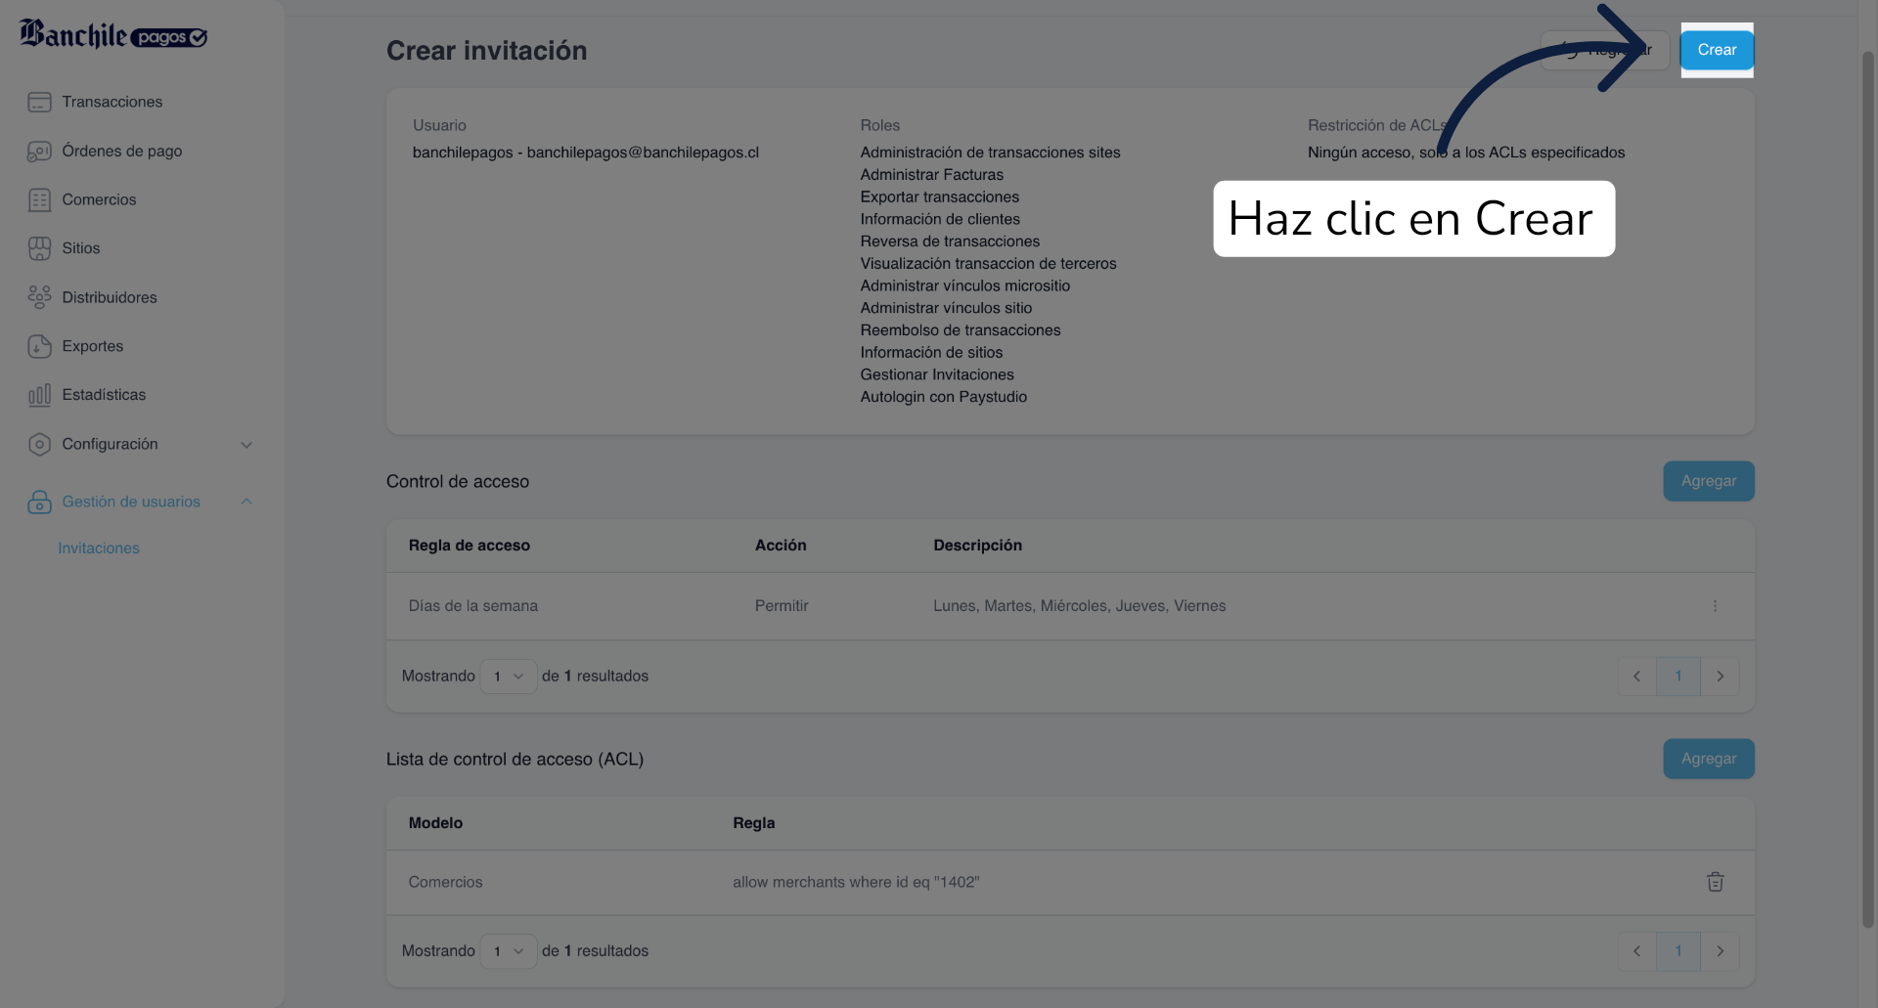Click the Configuración gear icon
Viewport: 1878px width, 1008px height.
point(39,444)
